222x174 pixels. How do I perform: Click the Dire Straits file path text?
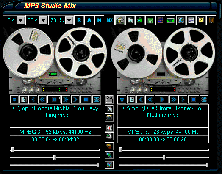[x=163, y=111]
